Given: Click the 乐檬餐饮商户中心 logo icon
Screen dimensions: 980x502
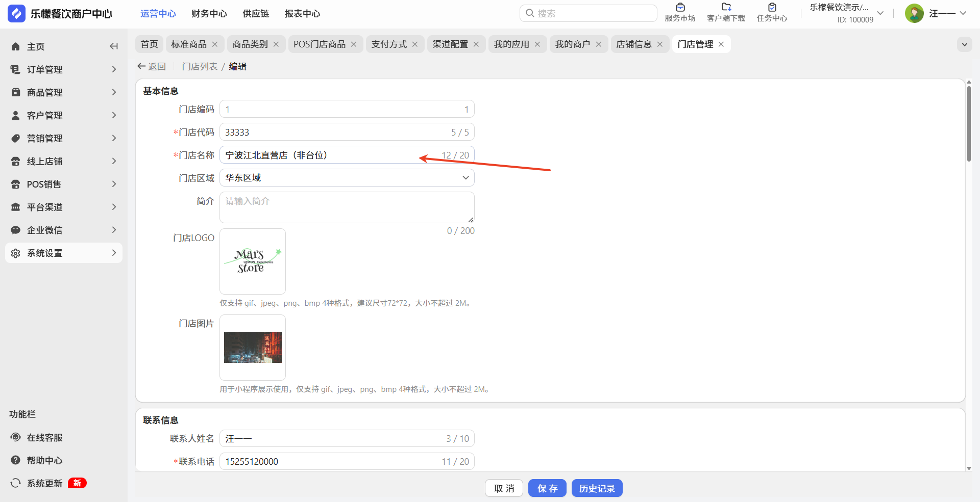Looking at the screenshot, I should tap(16, 14).
